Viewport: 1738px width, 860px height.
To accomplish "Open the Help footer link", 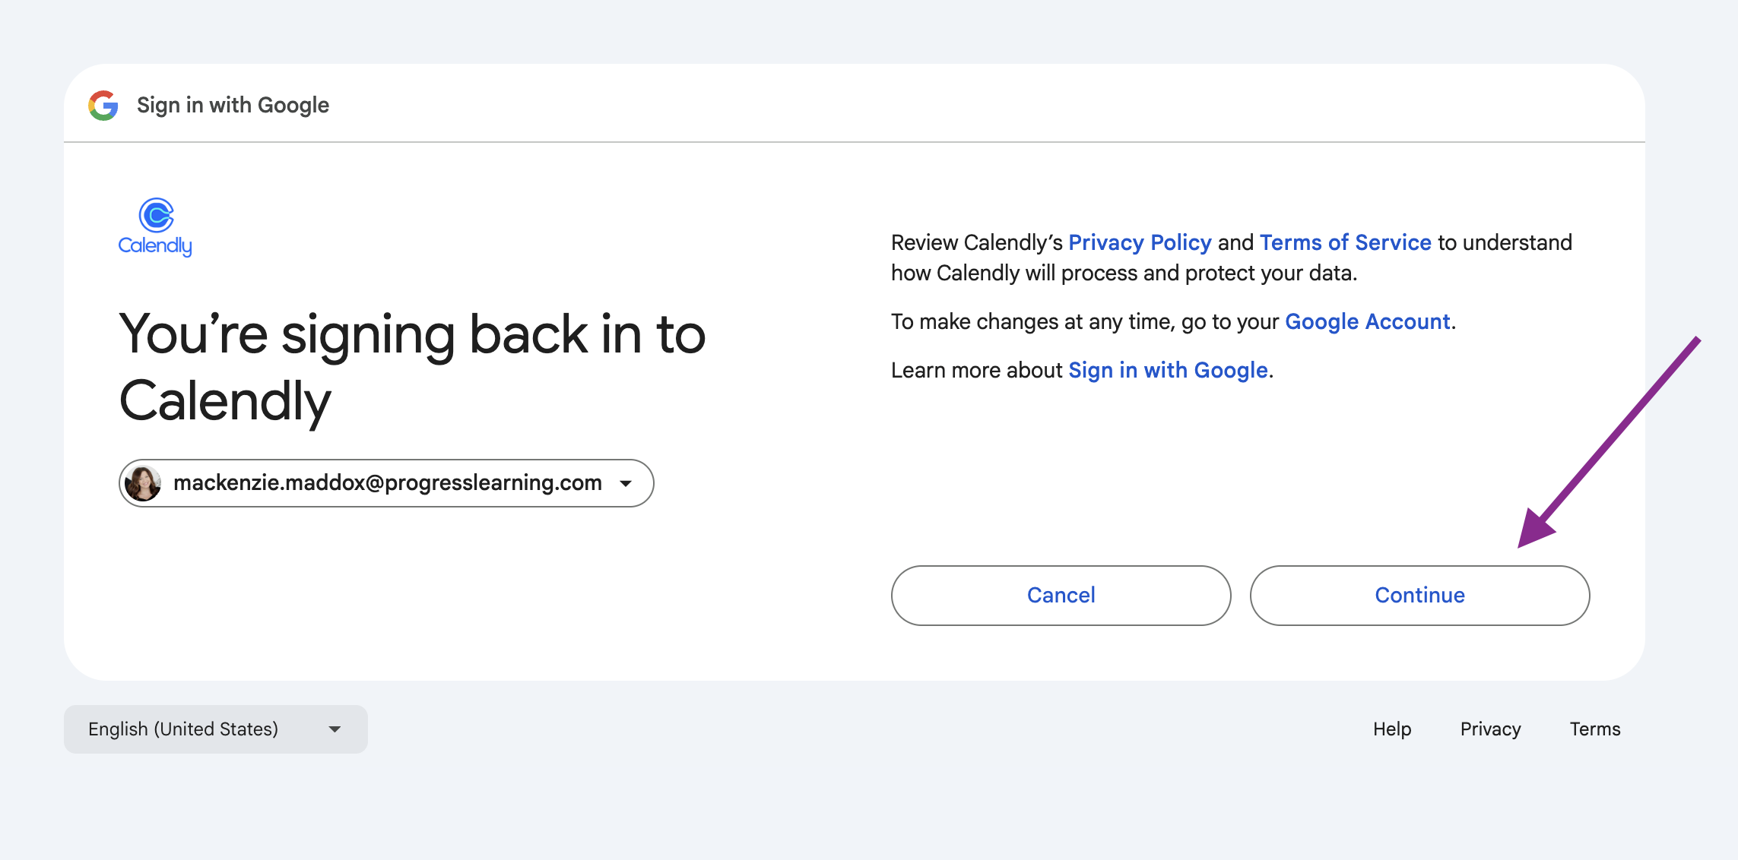I will pos(1392,729).
